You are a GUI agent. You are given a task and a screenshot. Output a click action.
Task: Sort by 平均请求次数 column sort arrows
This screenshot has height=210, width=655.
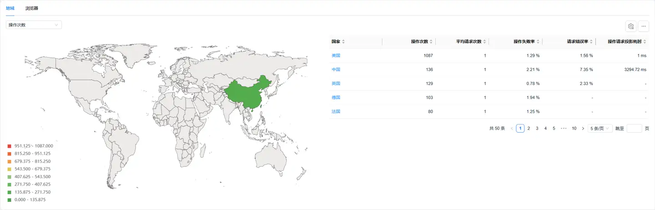click(x=485, y=42)
